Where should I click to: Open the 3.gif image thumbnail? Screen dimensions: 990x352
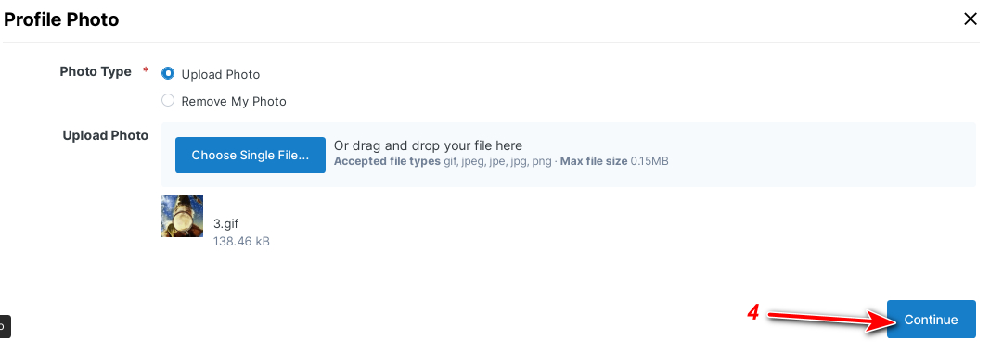point(183,217)
